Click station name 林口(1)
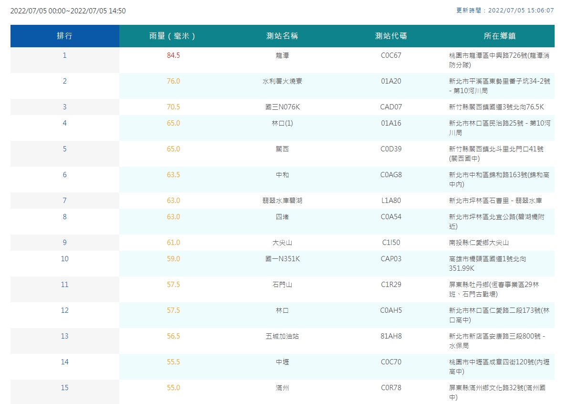The image size is (578, 404). 282,123
